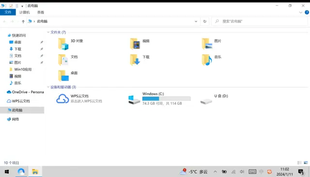Expand the ribbon with the chevron
The image size is (310, 177).
[x=301, y=12]
